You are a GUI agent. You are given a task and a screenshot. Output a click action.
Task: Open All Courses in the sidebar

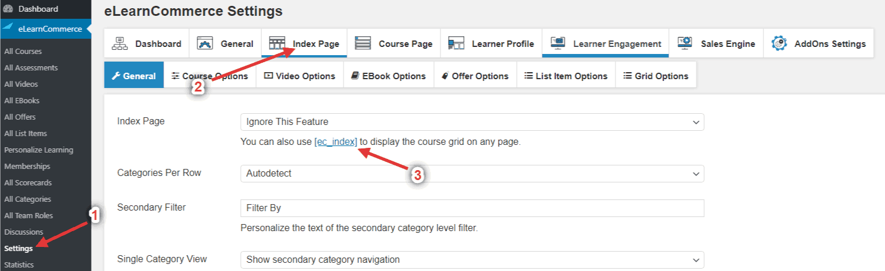point(23,51)
